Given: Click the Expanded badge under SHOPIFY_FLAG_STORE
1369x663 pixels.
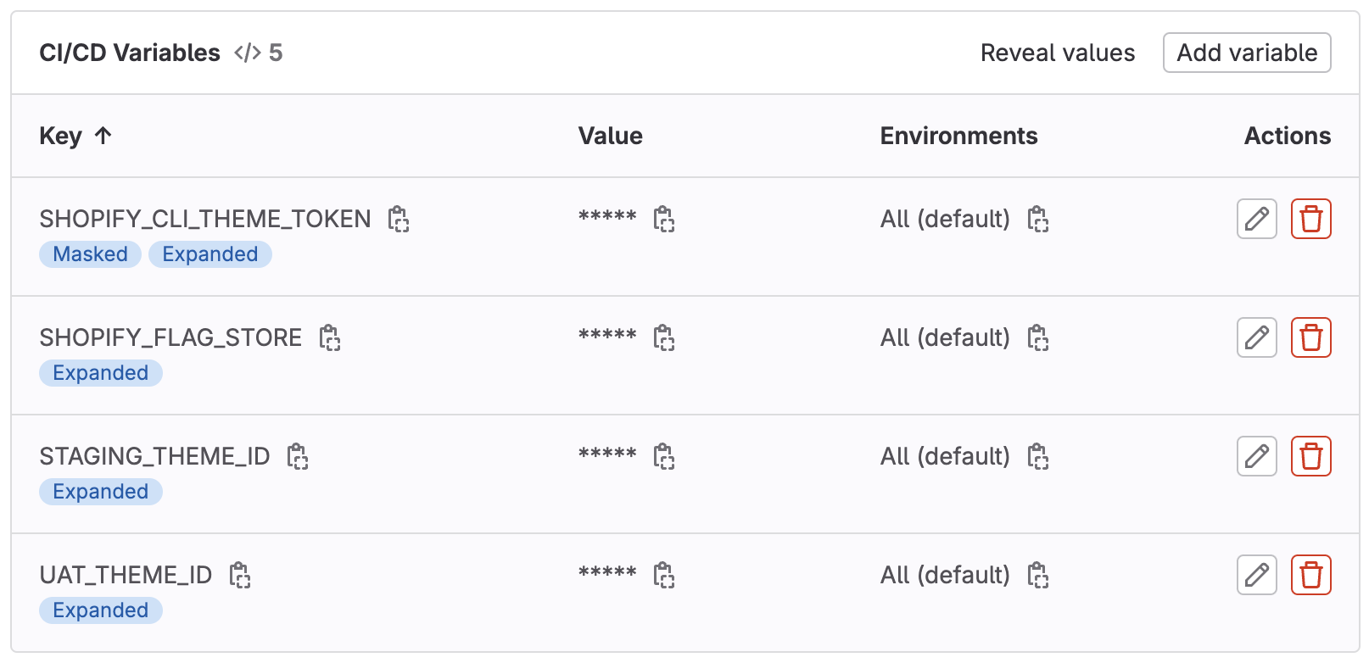Looking at the screenshot, I should (100, 373).
